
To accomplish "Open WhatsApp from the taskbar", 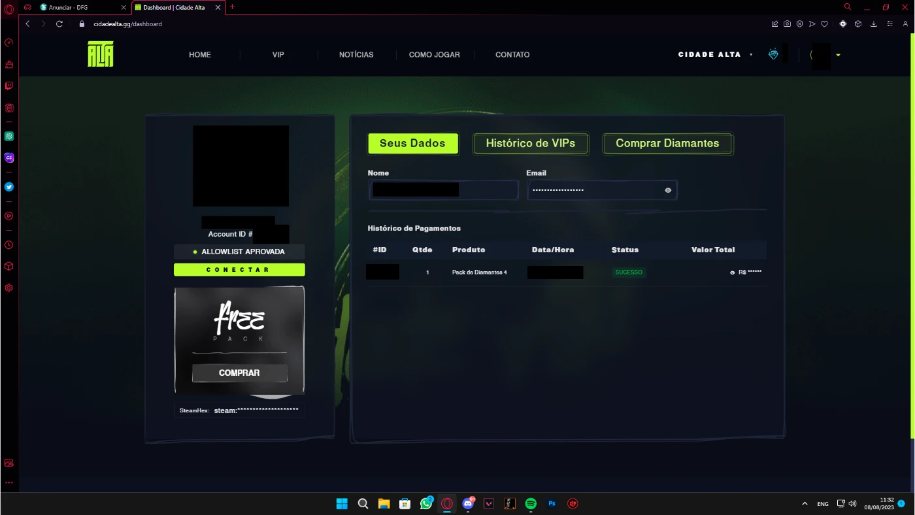I will click(426, 504).
